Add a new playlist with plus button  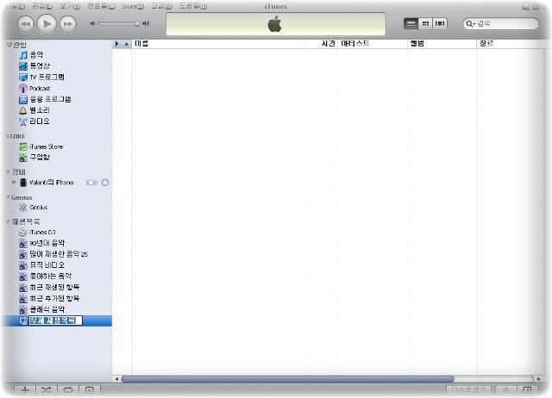point(25,389)
